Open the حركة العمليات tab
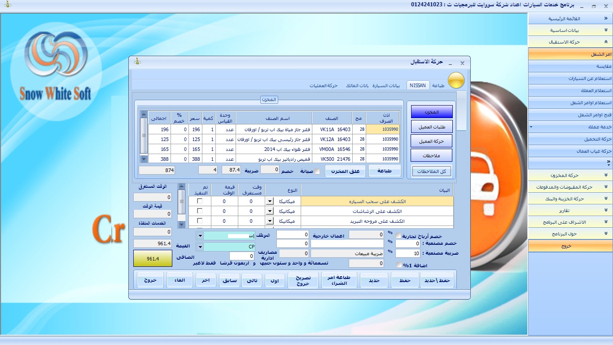 click(324, 85)
